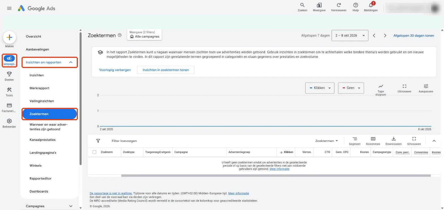Click Afgelopen 30 dagen tonen link
Screen dimensions: 444x210
click(414, 36)
